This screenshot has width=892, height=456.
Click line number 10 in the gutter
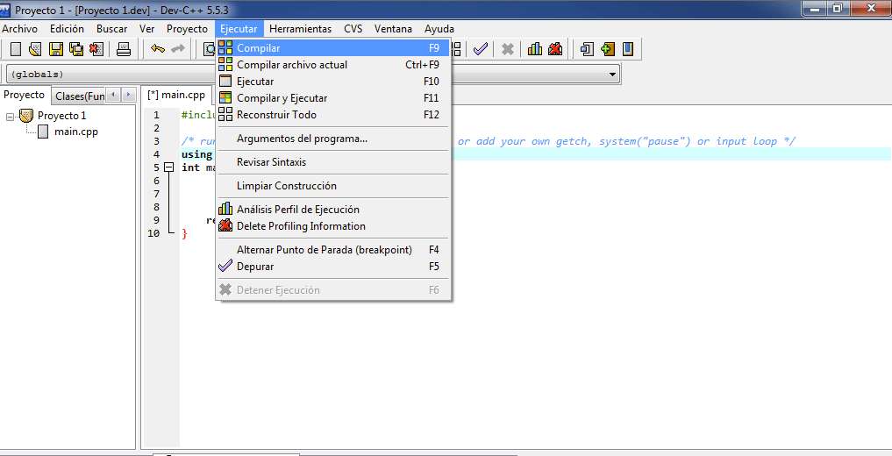153,233
